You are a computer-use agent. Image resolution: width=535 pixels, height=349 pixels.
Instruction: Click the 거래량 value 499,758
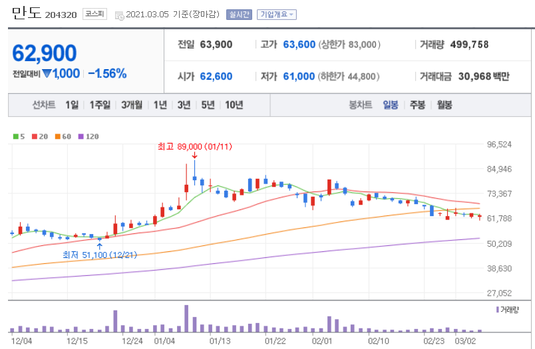pos(470,45)
